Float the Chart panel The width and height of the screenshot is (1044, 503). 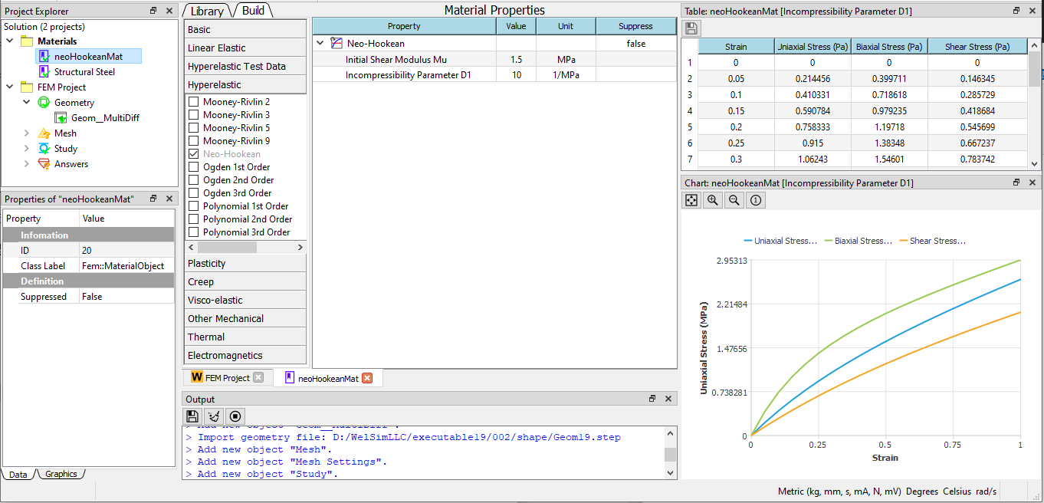[1017, 182]
